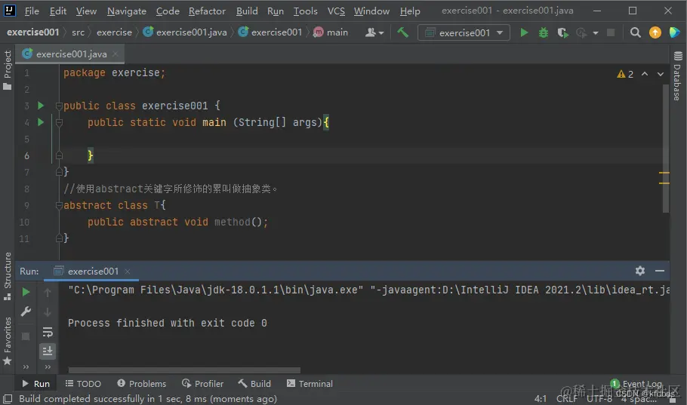Click the 4:1 caret position status

pyautogui.click(x=541, y=399)
